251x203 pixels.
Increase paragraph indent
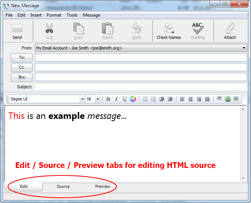(170, 99)
